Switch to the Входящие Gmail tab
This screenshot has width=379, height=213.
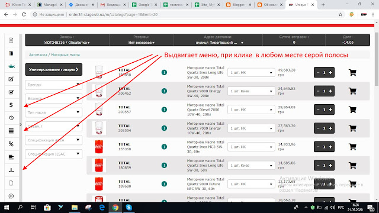coord(113,5)
